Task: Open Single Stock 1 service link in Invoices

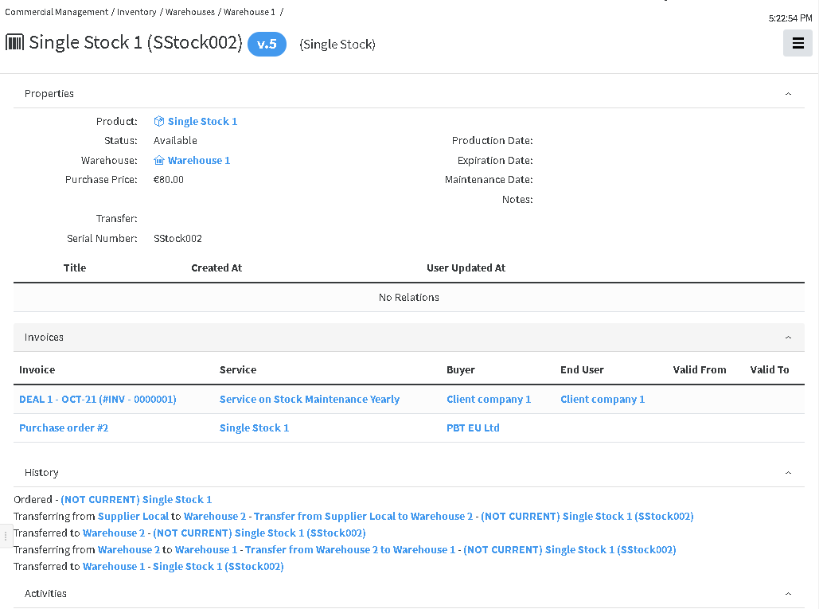Action: coord(254,427)
